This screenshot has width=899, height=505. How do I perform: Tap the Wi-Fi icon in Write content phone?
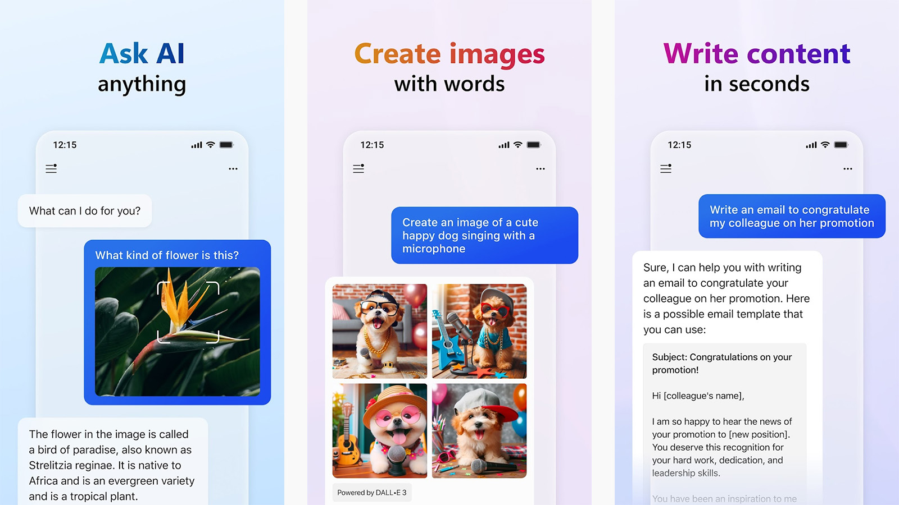tap(825, 145)
